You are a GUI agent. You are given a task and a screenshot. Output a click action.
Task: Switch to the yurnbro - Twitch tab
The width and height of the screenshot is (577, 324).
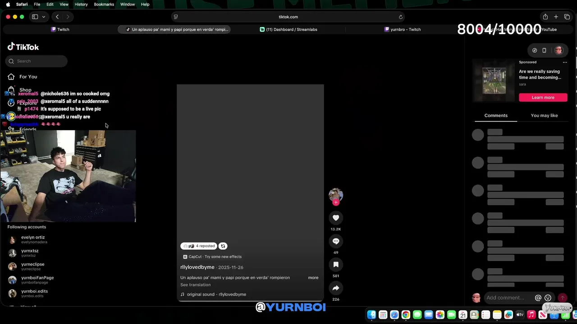click(403, 29)
